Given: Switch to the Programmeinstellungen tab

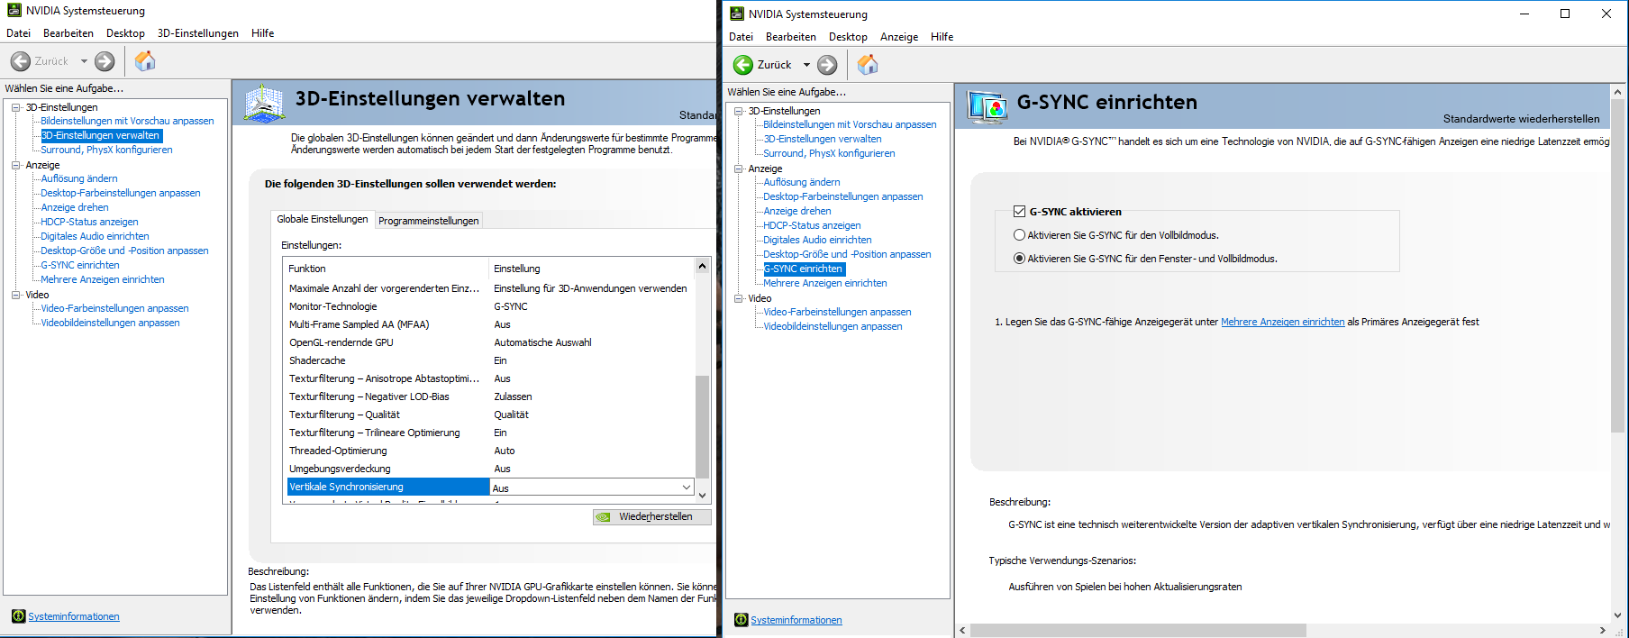Looking at the screenshot, I should point(429,221).
